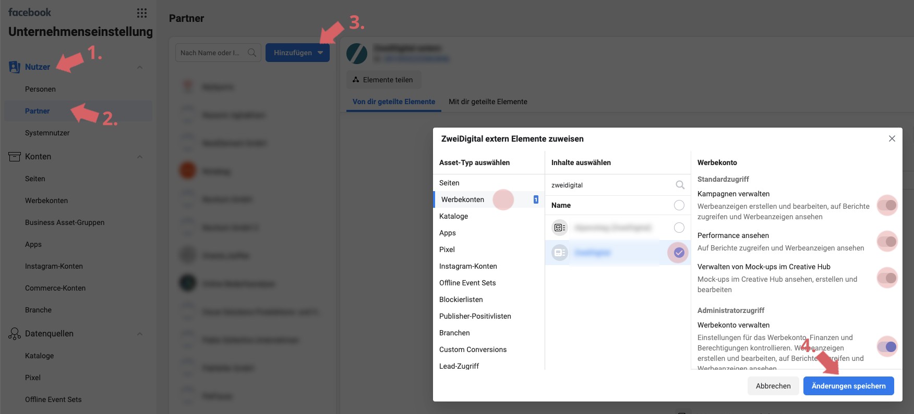Screen dimensions: 914x414
Task: Open the Facebook apps grid menu
Action: 141,13
